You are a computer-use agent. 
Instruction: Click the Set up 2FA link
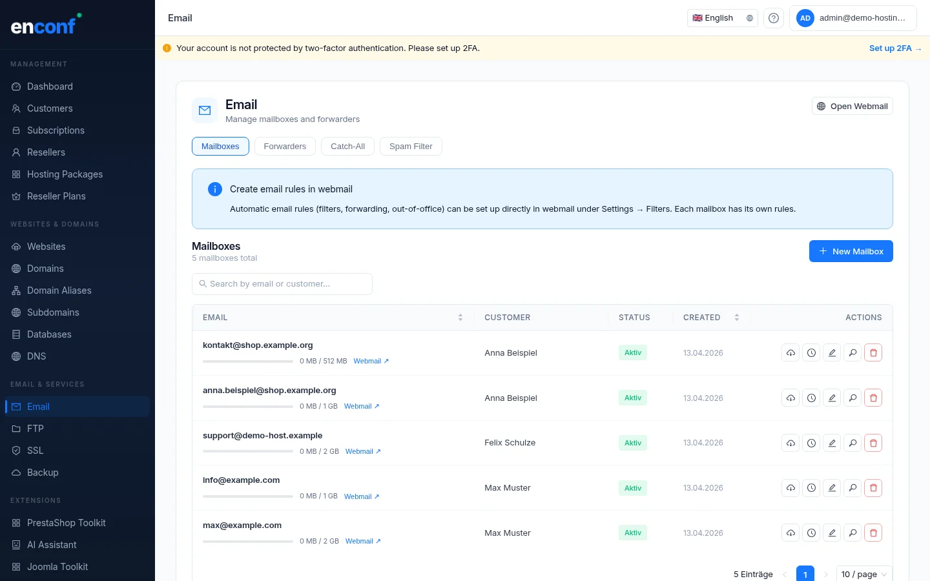tap(895, 48)
